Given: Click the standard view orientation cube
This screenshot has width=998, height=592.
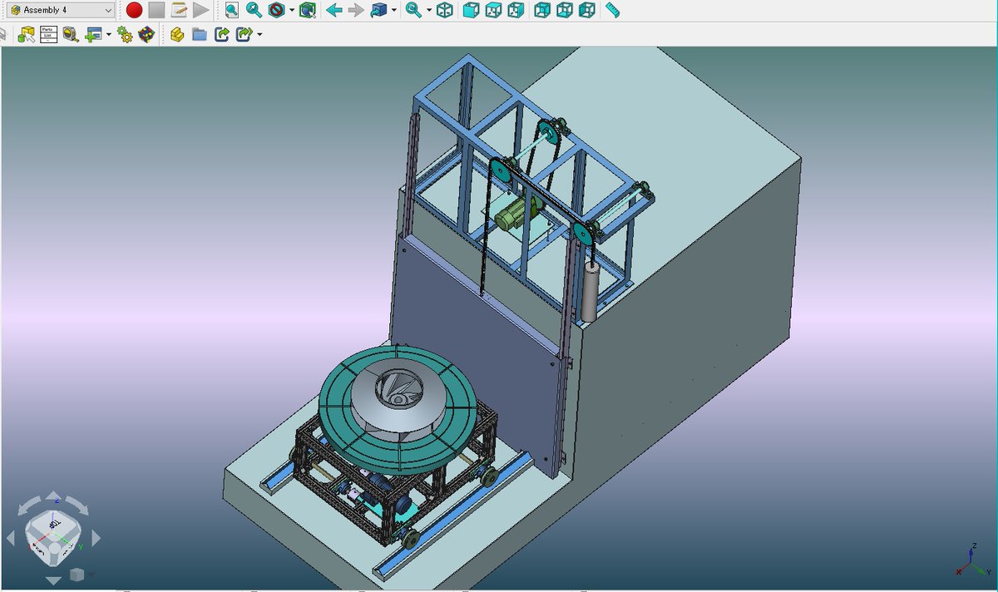Looking at the screenshot, I should point(378,10).
